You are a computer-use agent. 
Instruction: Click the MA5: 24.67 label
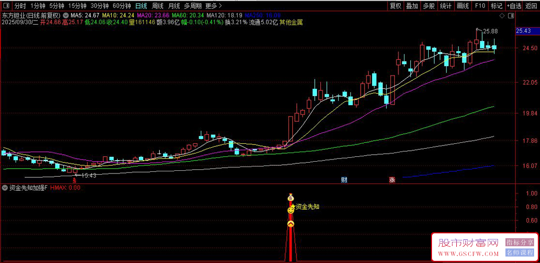pyautogui.click(x=85, y=16)
